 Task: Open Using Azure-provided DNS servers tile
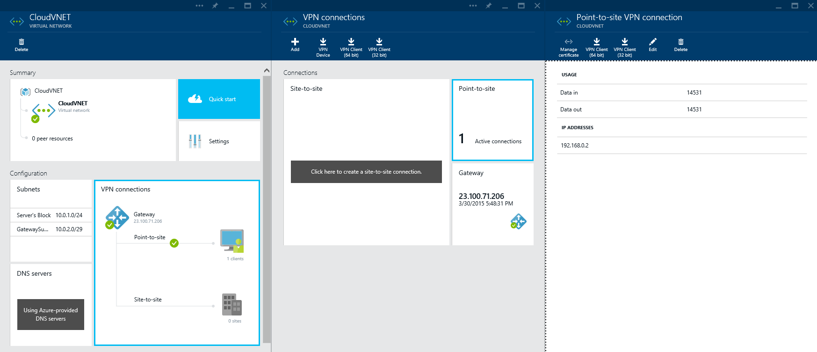pos(51,315)
